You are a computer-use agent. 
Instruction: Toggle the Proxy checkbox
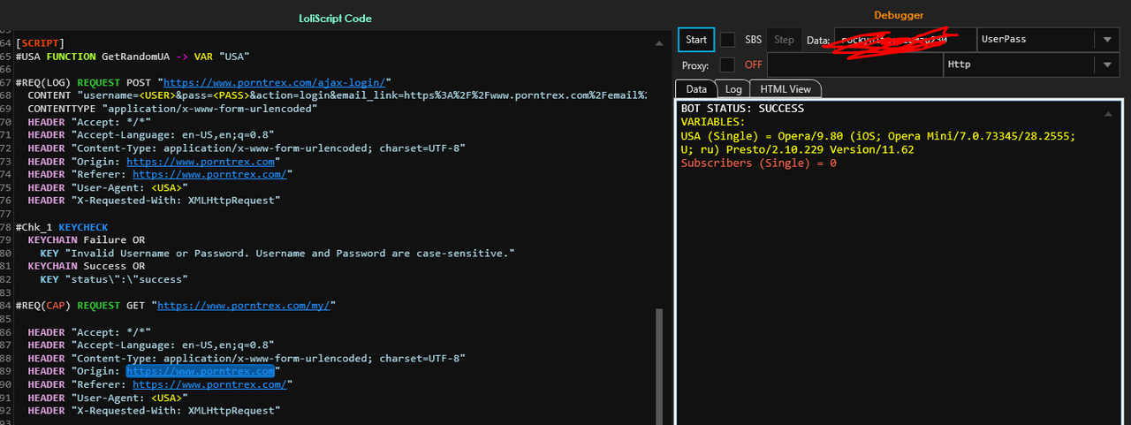coord(727,65)
